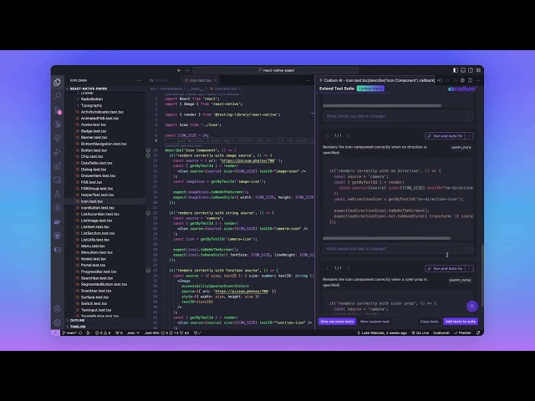
Task: Open the Run and Debug view
Action: click(58, 152)
